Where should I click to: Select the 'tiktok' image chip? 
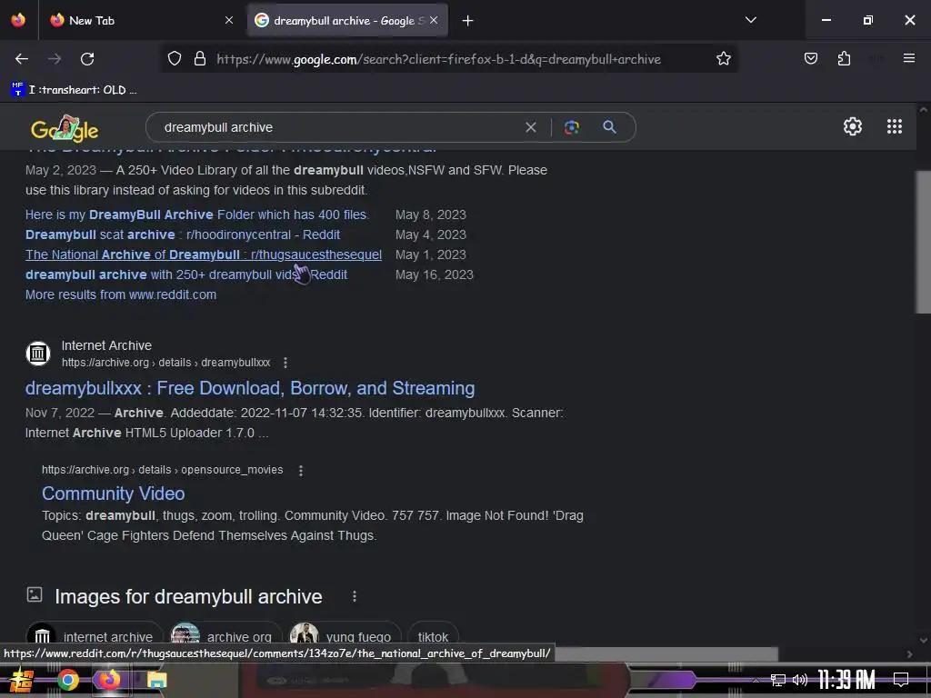click(x=433, y=635)
